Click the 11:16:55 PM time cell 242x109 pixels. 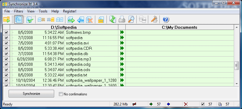(53, 38)
